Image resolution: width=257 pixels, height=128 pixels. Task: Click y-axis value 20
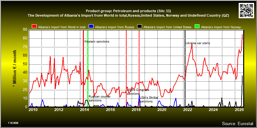[25, 90]
